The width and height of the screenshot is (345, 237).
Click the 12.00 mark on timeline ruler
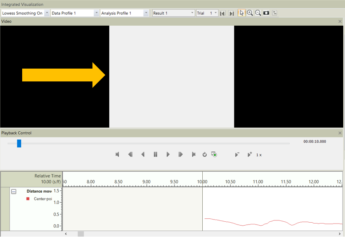(x=314, y=182)
